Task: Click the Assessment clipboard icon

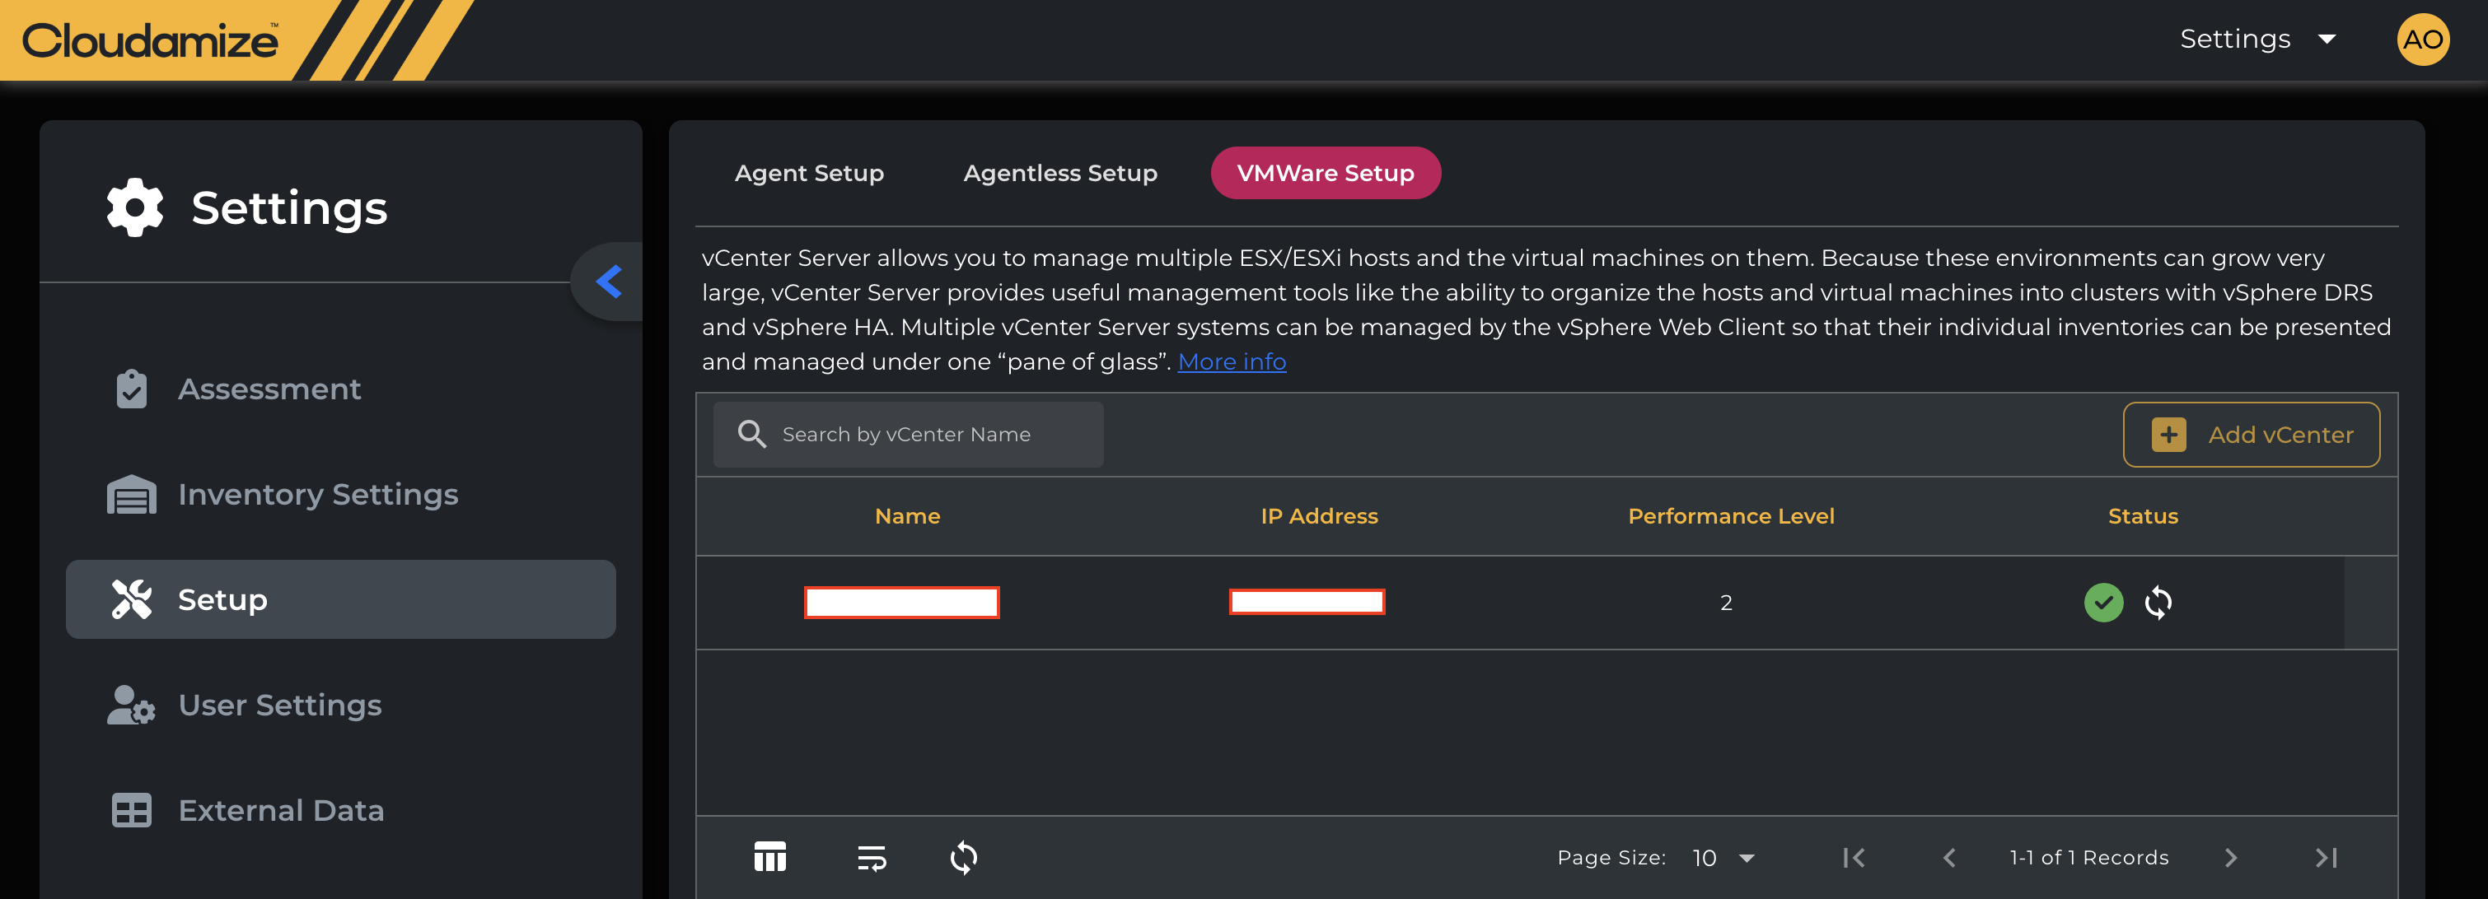Action: [131, 389]
